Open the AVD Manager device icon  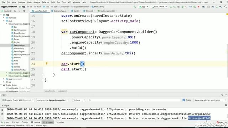coord(217,7)
